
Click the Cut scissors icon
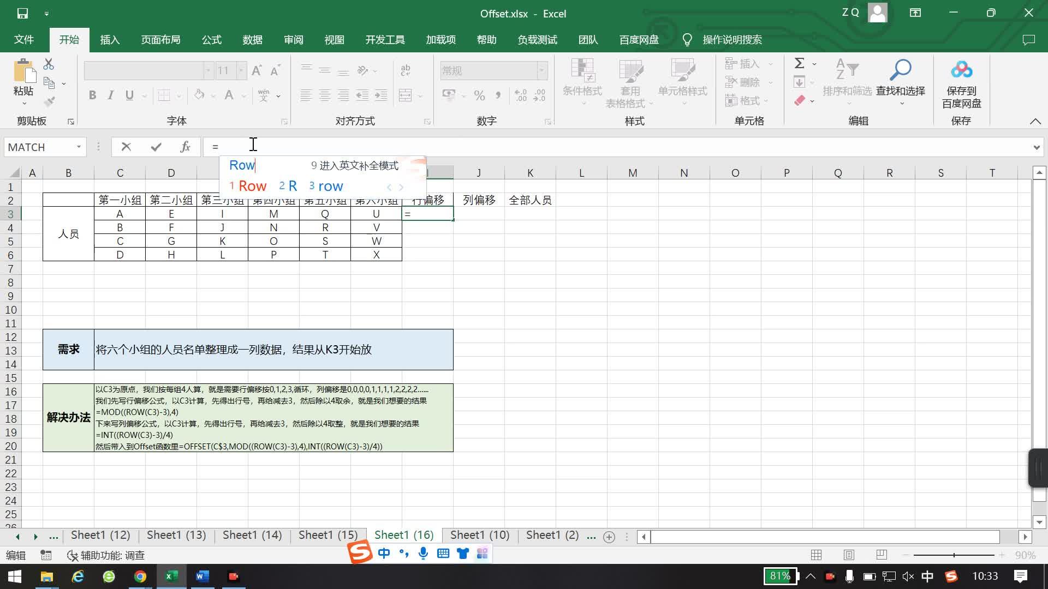click(49, 64)
